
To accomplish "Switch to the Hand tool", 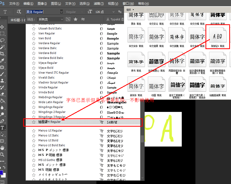I will point(2,148).
